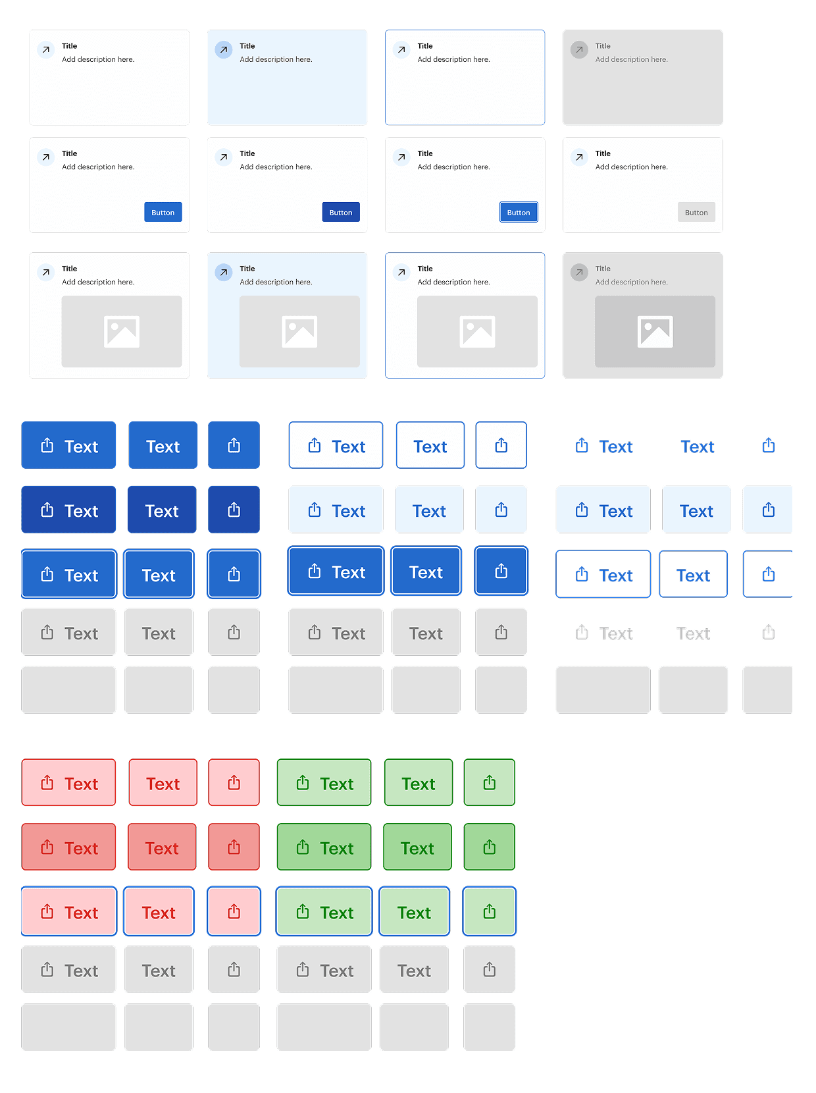The image size is (816, 1093).
Task: Click arrow icon in light-blue card with image placeholder
Action: coord(224,273)
